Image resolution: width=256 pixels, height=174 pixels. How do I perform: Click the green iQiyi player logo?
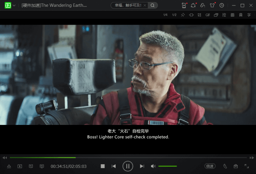click(x=8, y=6)
